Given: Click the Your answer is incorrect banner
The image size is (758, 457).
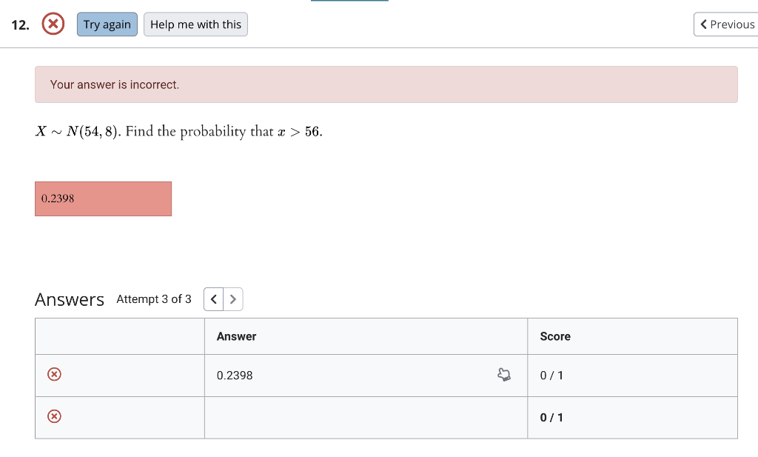Looking at the screenshot, I should 386,84.
